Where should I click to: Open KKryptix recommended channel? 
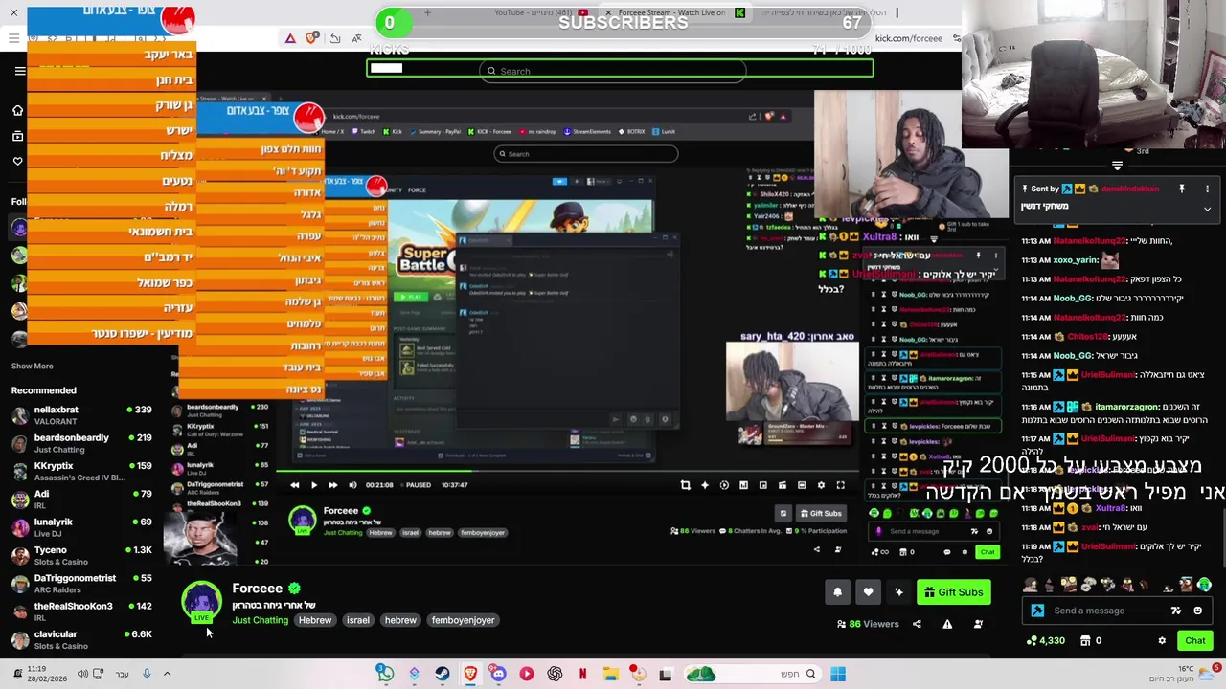[81, 471]
